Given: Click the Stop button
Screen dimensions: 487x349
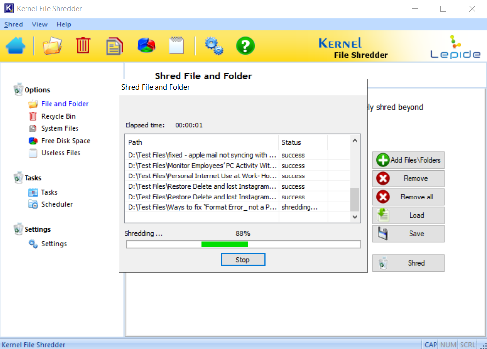Looking at the screenshot, I should tap(243, 260).
